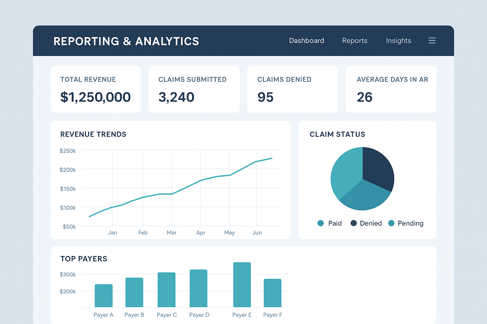Toggle the Denied legend marker
The height and width of the screenshot is (324, 487).
[x=354, y=223]
